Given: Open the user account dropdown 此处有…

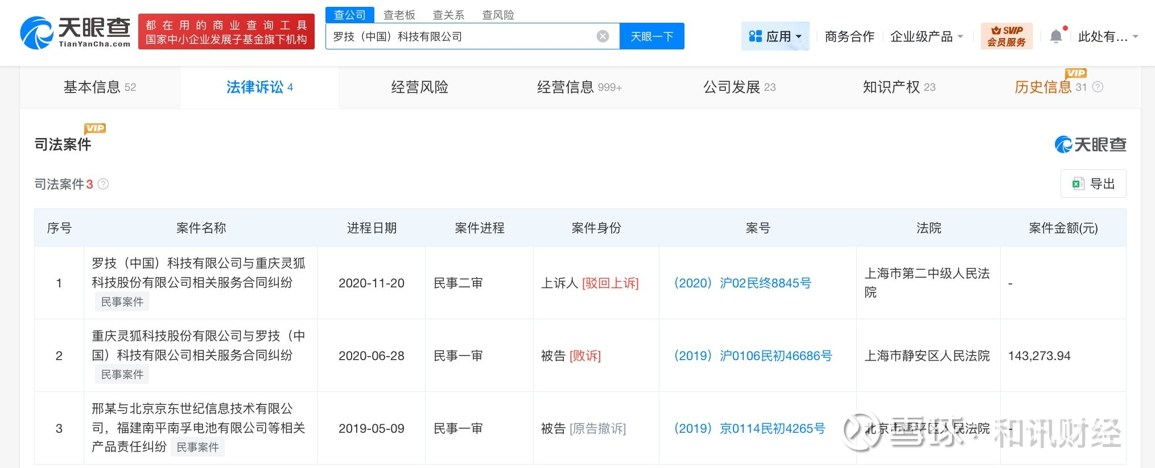Looking at the screenshot, I should [x=1107, y=36].
